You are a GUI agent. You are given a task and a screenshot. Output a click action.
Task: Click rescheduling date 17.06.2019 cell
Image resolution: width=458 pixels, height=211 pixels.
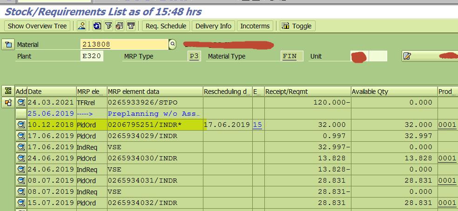coord(227,125)
